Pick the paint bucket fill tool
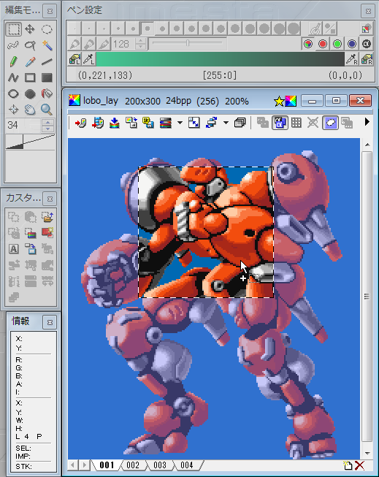Image resolution: width=379 pixels, height=477 pixels. click(x=47, y=94)
